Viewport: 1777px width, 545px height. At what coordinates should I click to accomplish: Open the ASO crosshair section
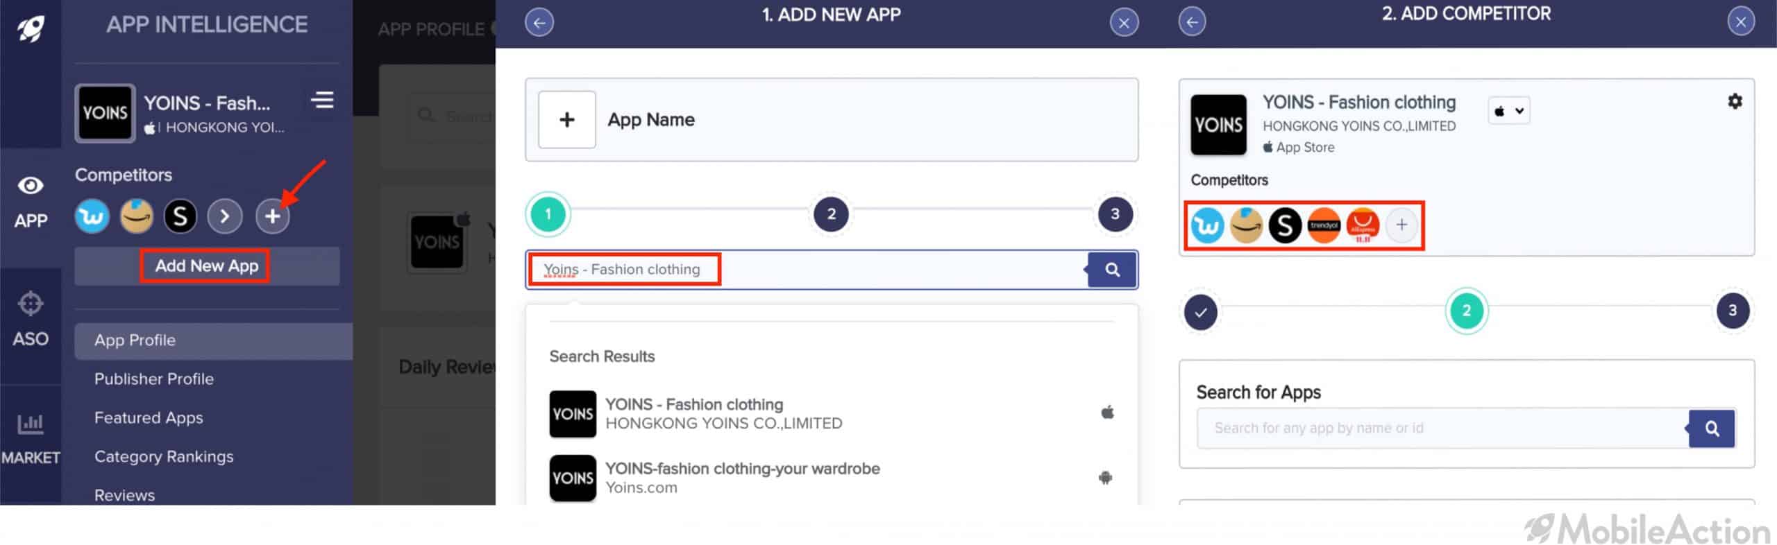pos(31,320)
